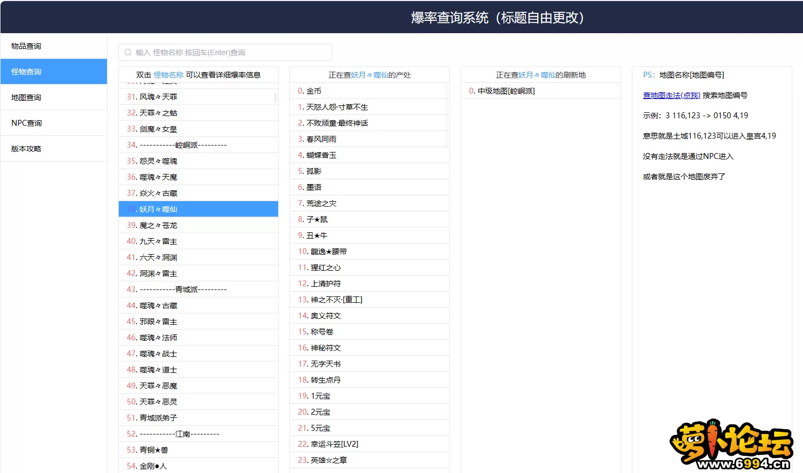803x473 pixels.
Task: Click drop item 10 龍逸★腰带
Action: (x=370, y=251)
